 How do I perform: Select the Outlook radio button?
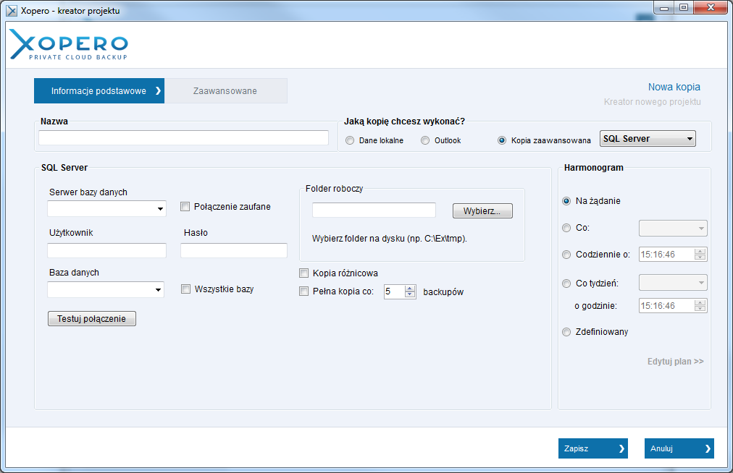[425, 140]
